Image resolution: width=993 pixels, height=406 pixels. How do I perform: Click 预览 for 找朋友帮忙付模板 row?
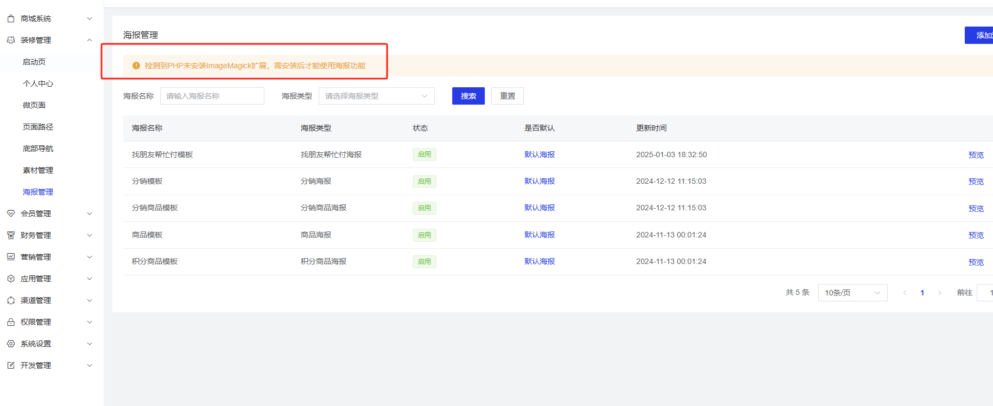976,155
